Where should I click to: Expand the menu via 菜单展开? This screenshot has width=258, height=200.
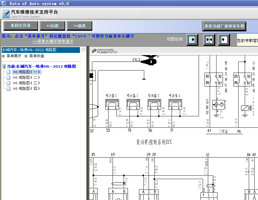pyautogui.click(x=14, y=56)
